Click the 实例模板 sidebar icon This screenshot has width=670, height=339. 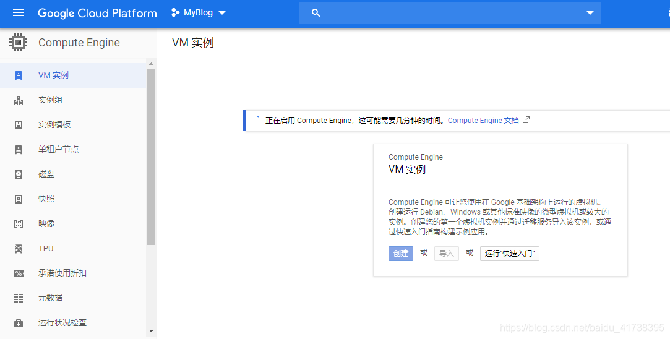tap(19, 125)
